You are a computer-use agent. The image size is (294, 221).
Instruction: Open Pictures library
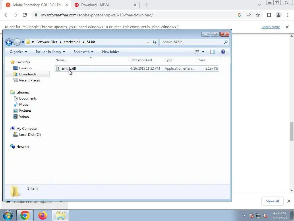(25, 110)
